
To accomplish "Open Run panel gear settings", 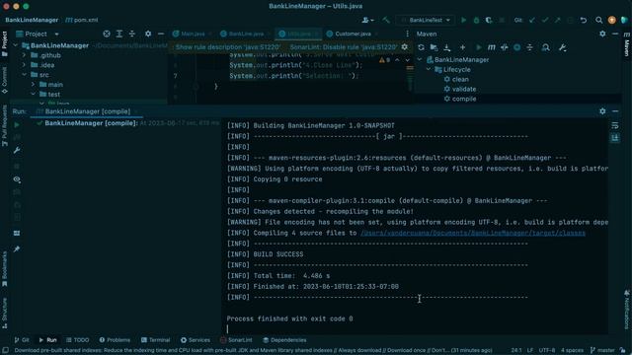I will click(x=602, y=111).
